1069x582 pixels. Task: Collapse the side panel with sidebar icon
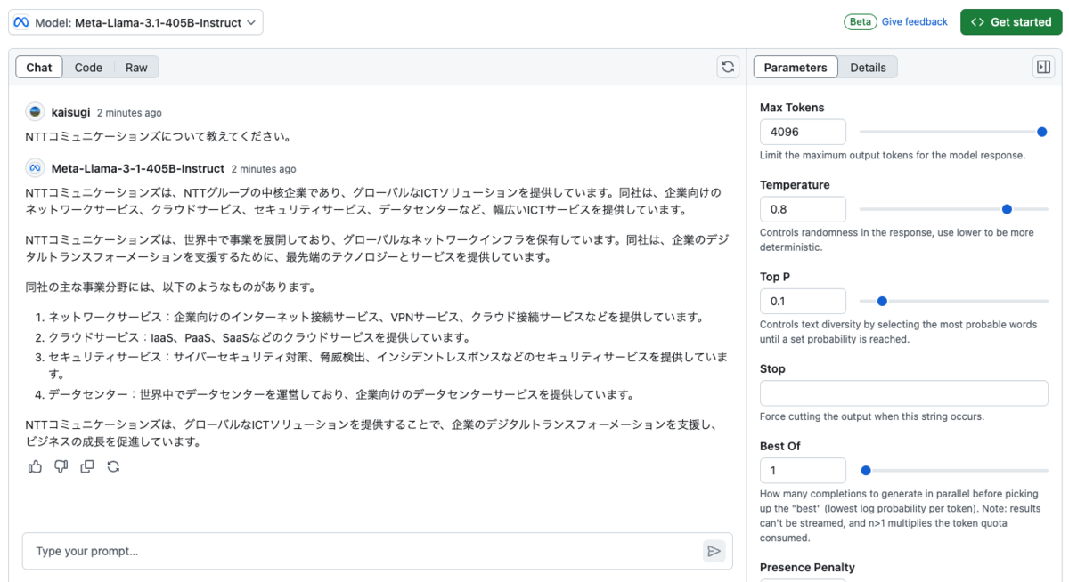(1043, 67)
